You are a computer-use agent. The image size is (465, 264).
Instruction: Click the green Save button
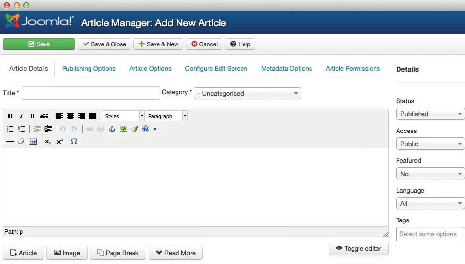point(39,44)
